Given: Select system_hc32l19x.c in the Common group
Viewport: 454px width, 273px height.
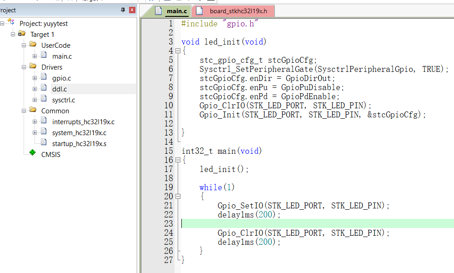Looking at the screenshot, I should (x=79, y=133).
